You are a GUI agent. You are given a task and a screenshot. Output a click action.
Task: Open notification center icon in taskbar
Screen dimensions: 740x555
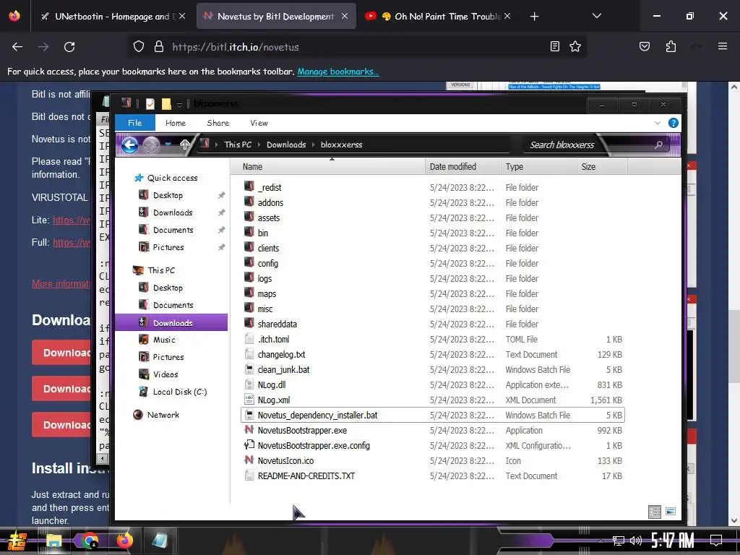pyautogui.click(x=716, y=541)
